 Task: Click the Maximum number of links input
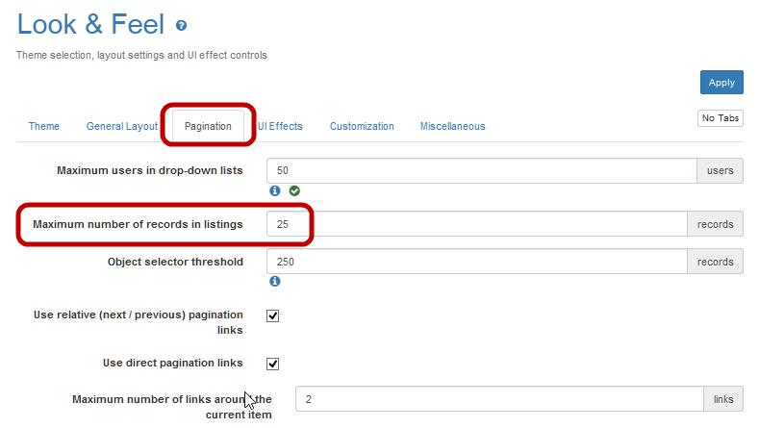click(x=498, y=399)
